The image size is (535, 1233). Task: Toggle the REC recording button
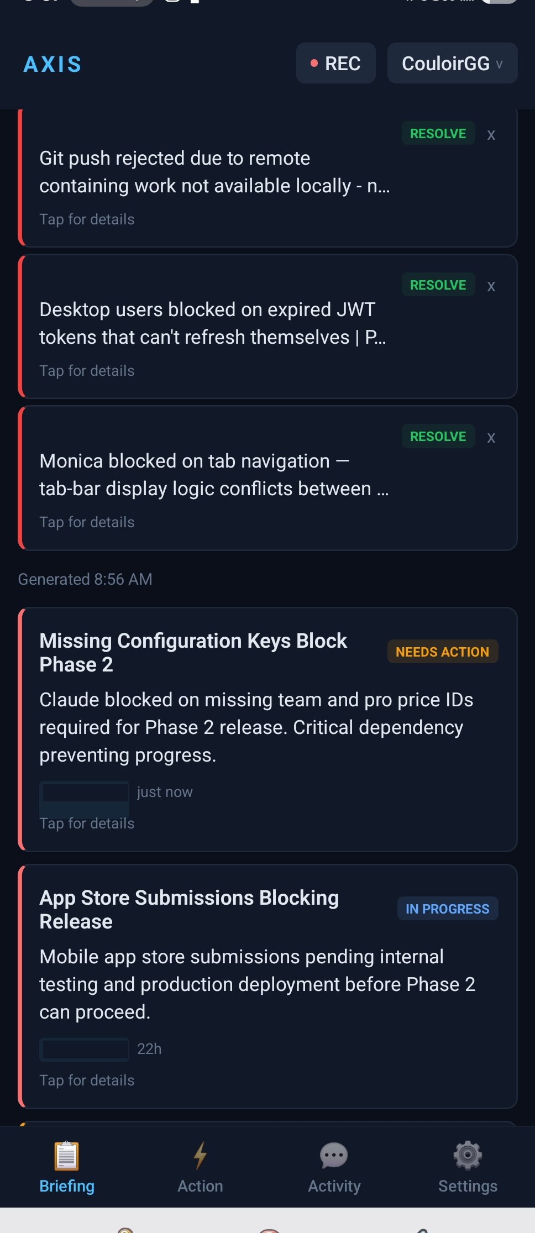pos(335,64)
